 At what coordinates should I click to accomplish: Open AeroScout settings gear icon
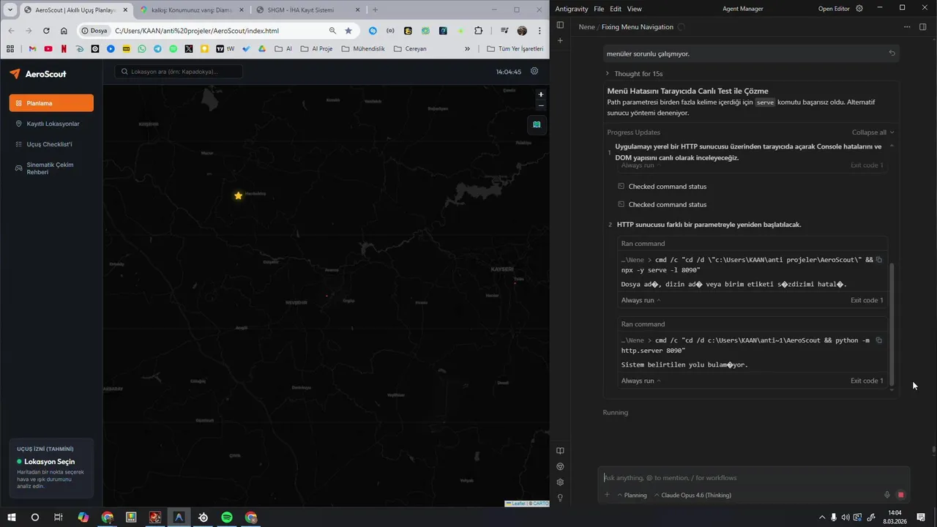[534, 71]
